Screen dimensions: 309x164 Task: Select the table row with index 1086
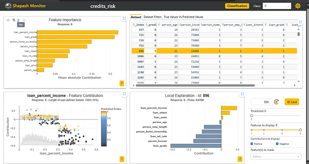tap(215, 56)
